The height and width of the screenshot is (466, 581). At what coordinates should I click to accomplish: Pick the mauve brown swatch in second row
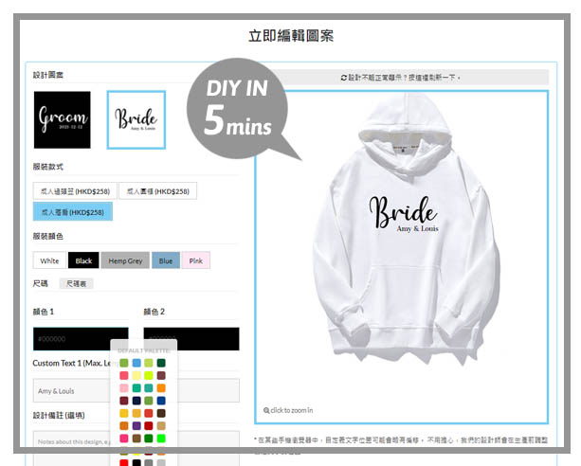click(x=161, y=376)
